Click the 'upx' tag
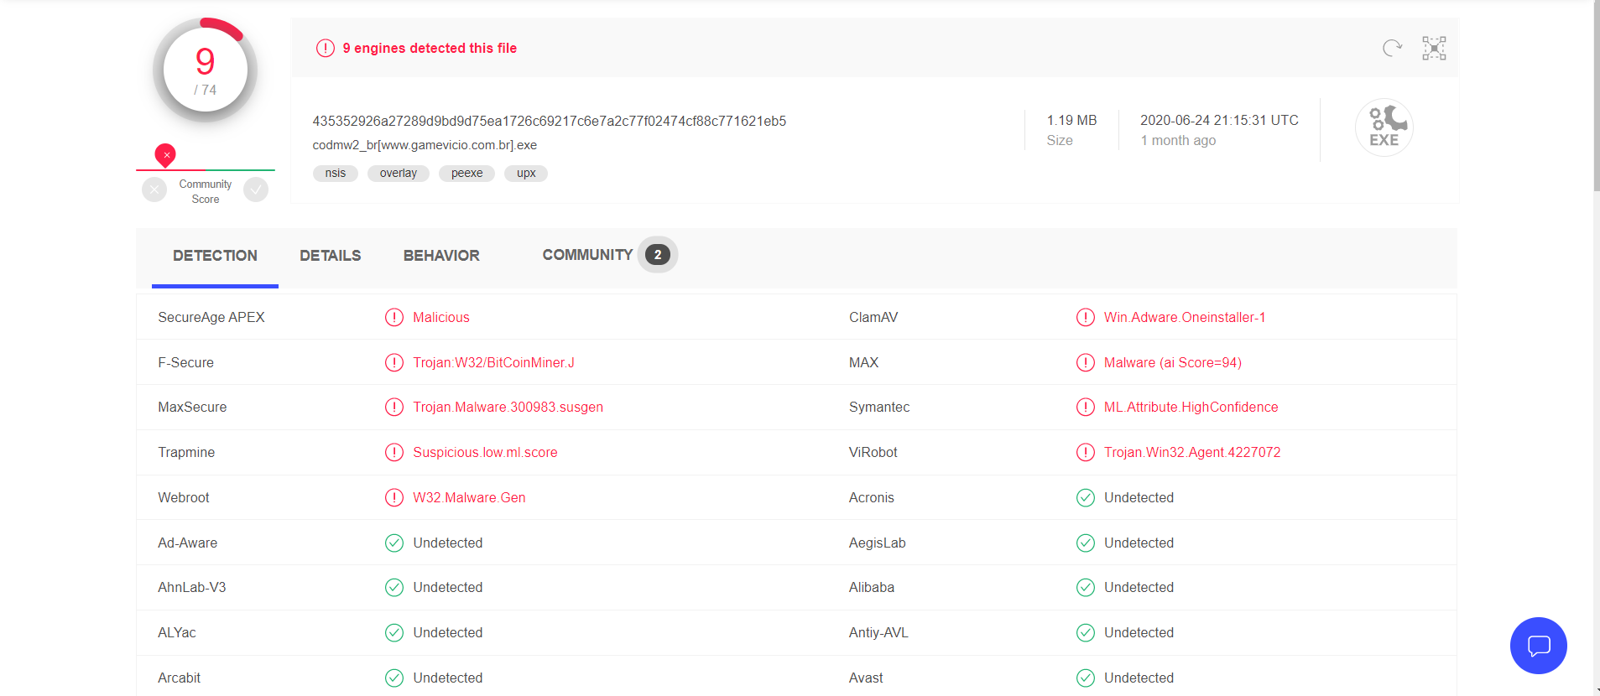1600x696 pixels. pos(526,174)
